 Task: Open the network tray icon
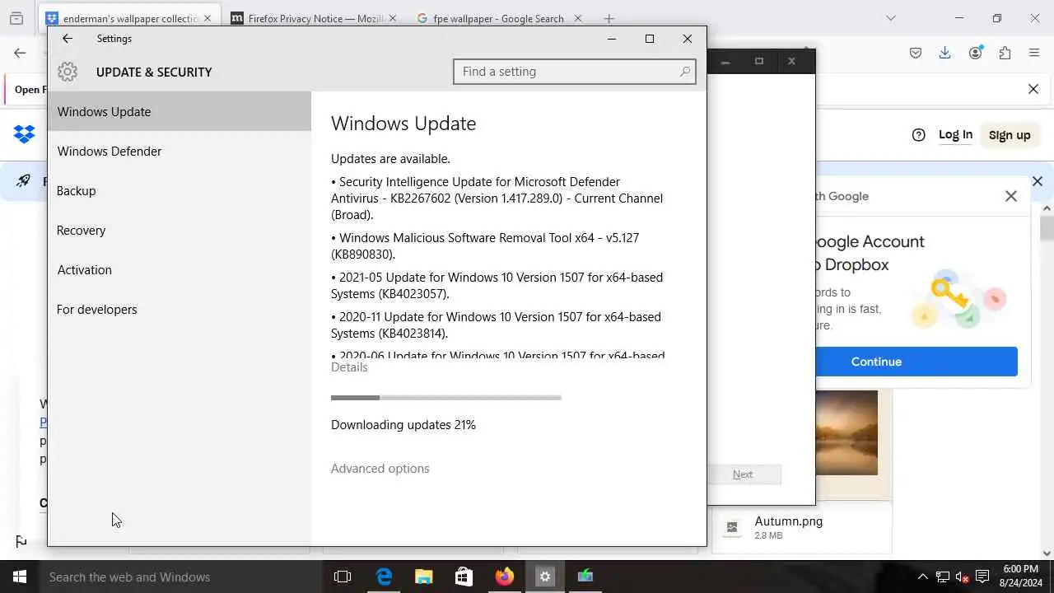[943, 577]
